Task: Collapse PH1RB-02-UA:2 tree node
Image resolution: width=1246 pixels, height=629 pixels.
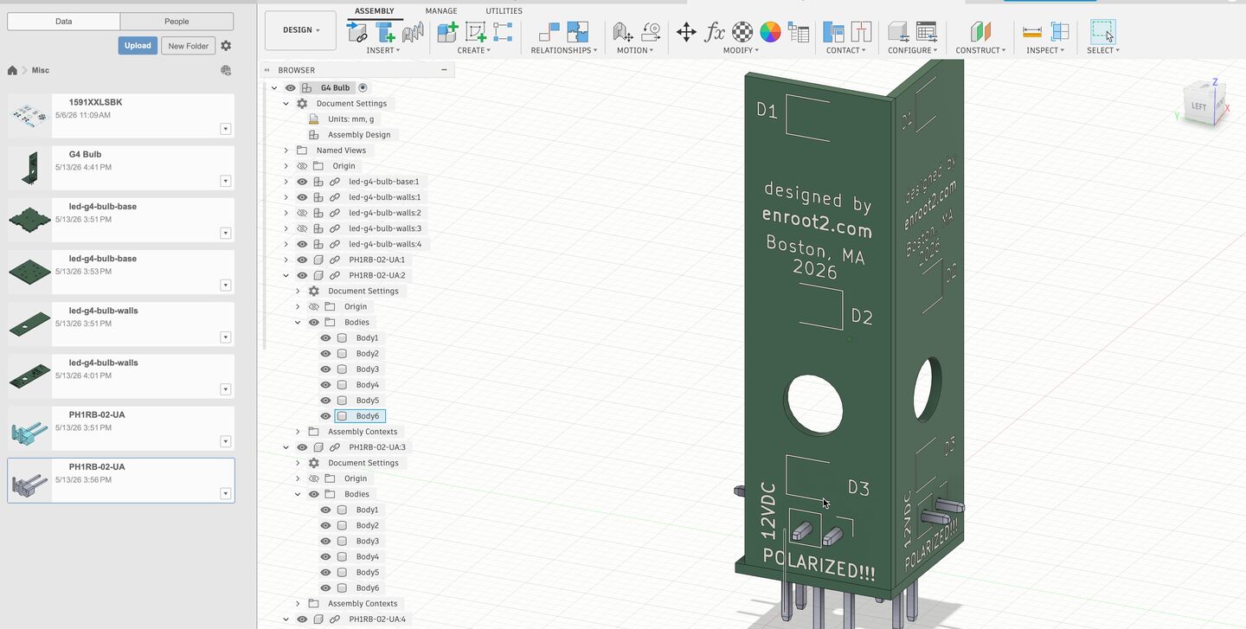Action: tap(286, 275)
